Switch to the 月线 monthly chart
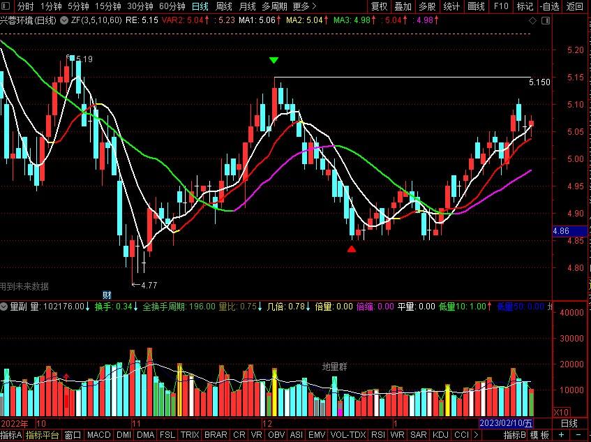 [x=247, y=6]
